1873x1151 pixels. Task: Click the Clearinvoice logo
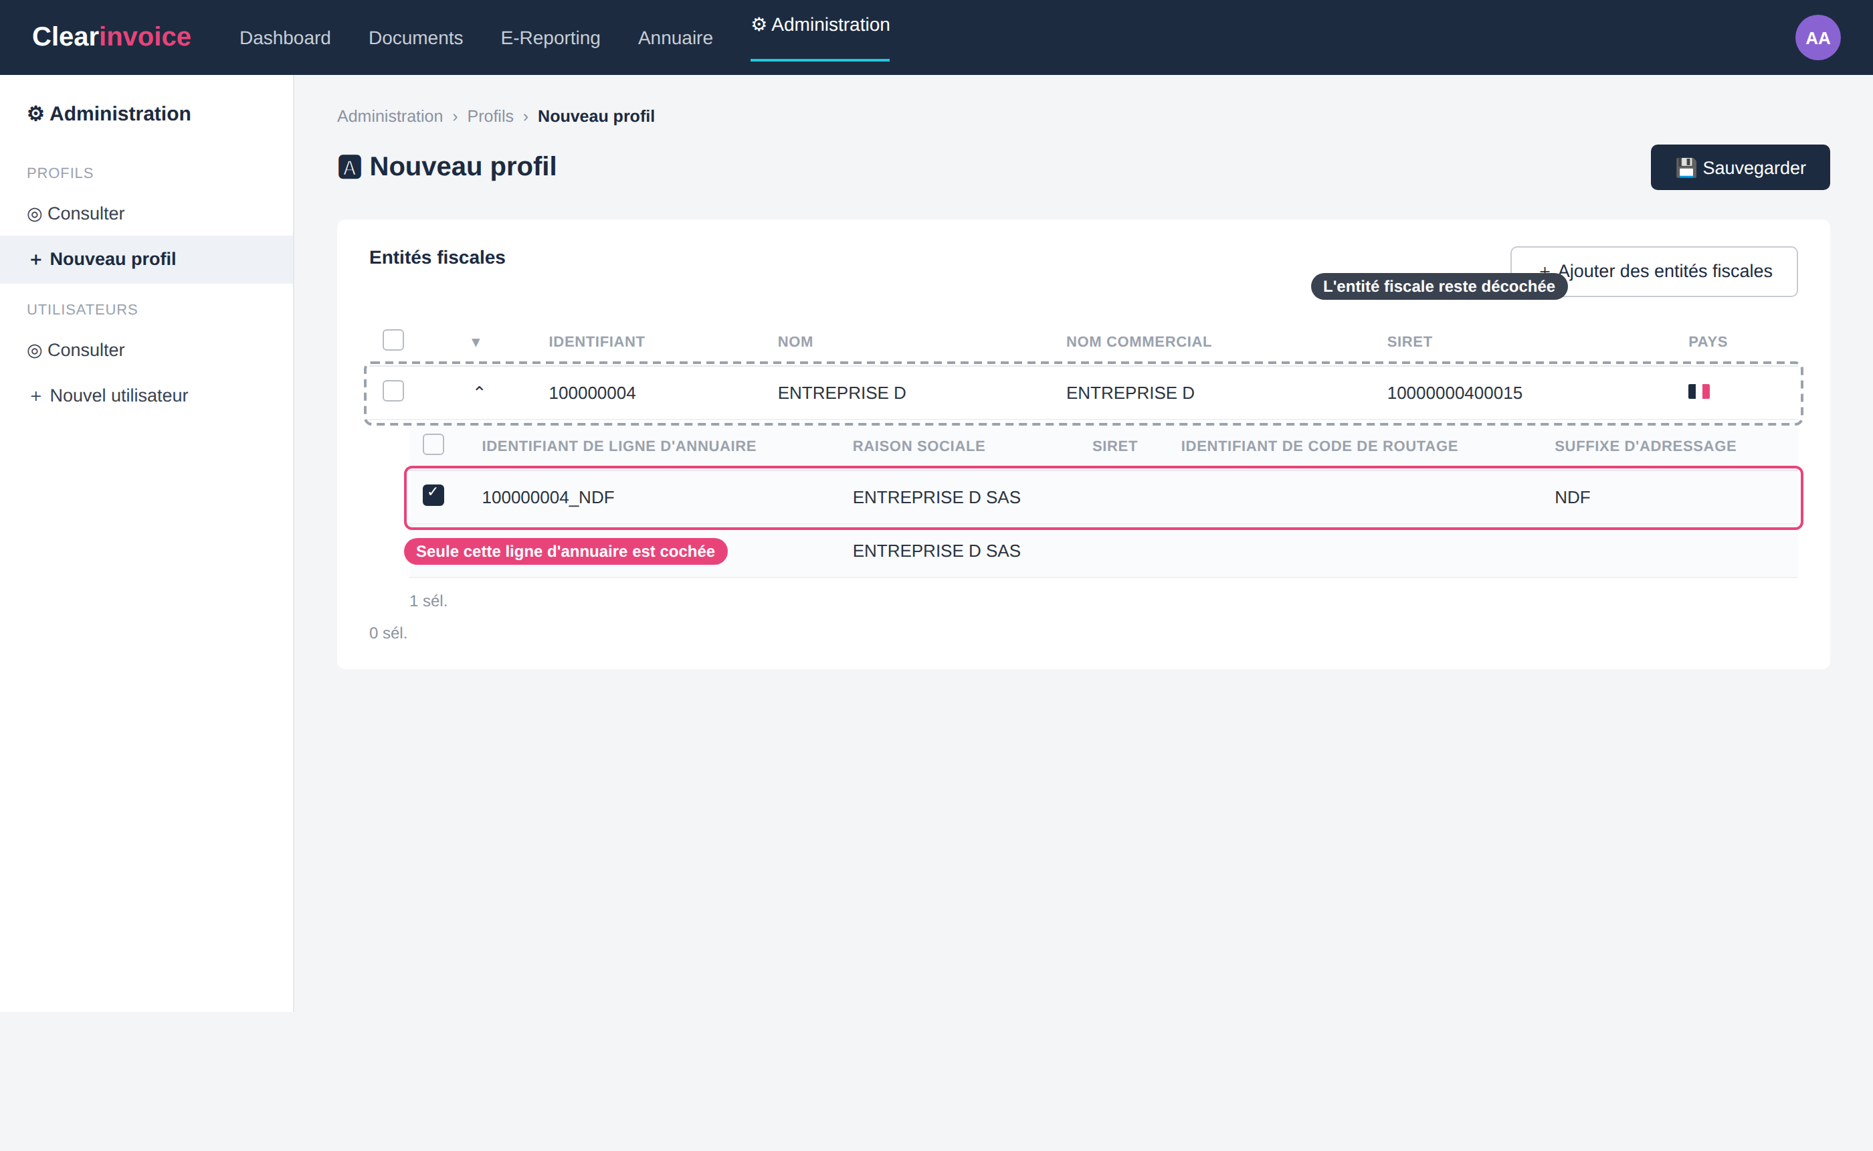pos(111,37)
